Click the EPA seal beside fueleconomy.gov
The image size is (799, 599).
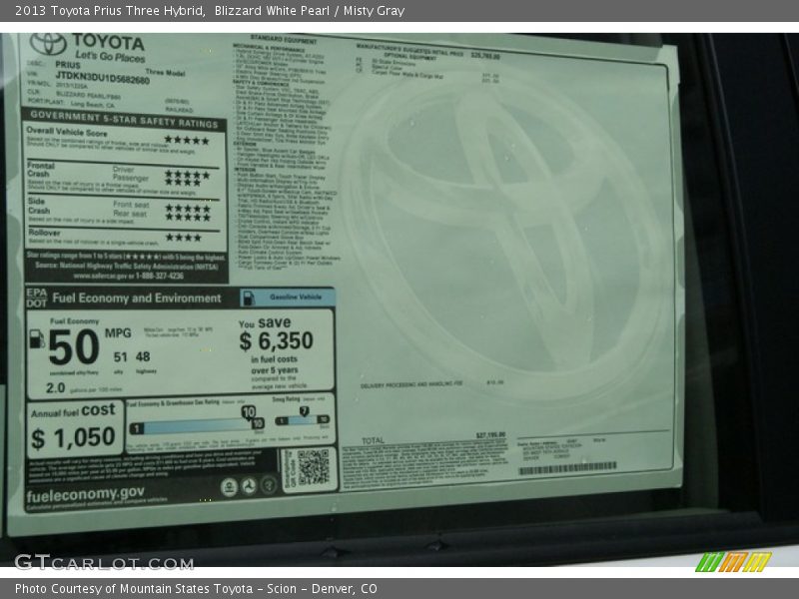point(230,487)
